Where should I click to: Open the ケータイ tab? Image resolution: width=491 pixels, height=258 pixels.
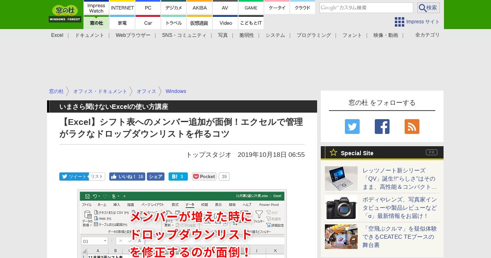pyautogui.click(x=277, y=7)
